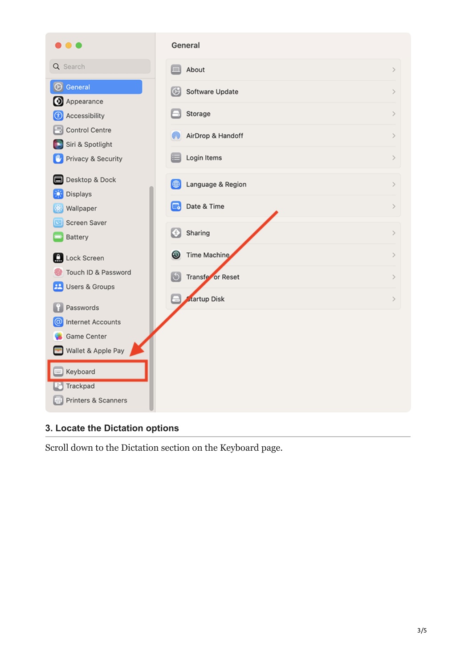Open Time Machine row chevron
This screenshot has height=646, width=456.
point(394,255)
